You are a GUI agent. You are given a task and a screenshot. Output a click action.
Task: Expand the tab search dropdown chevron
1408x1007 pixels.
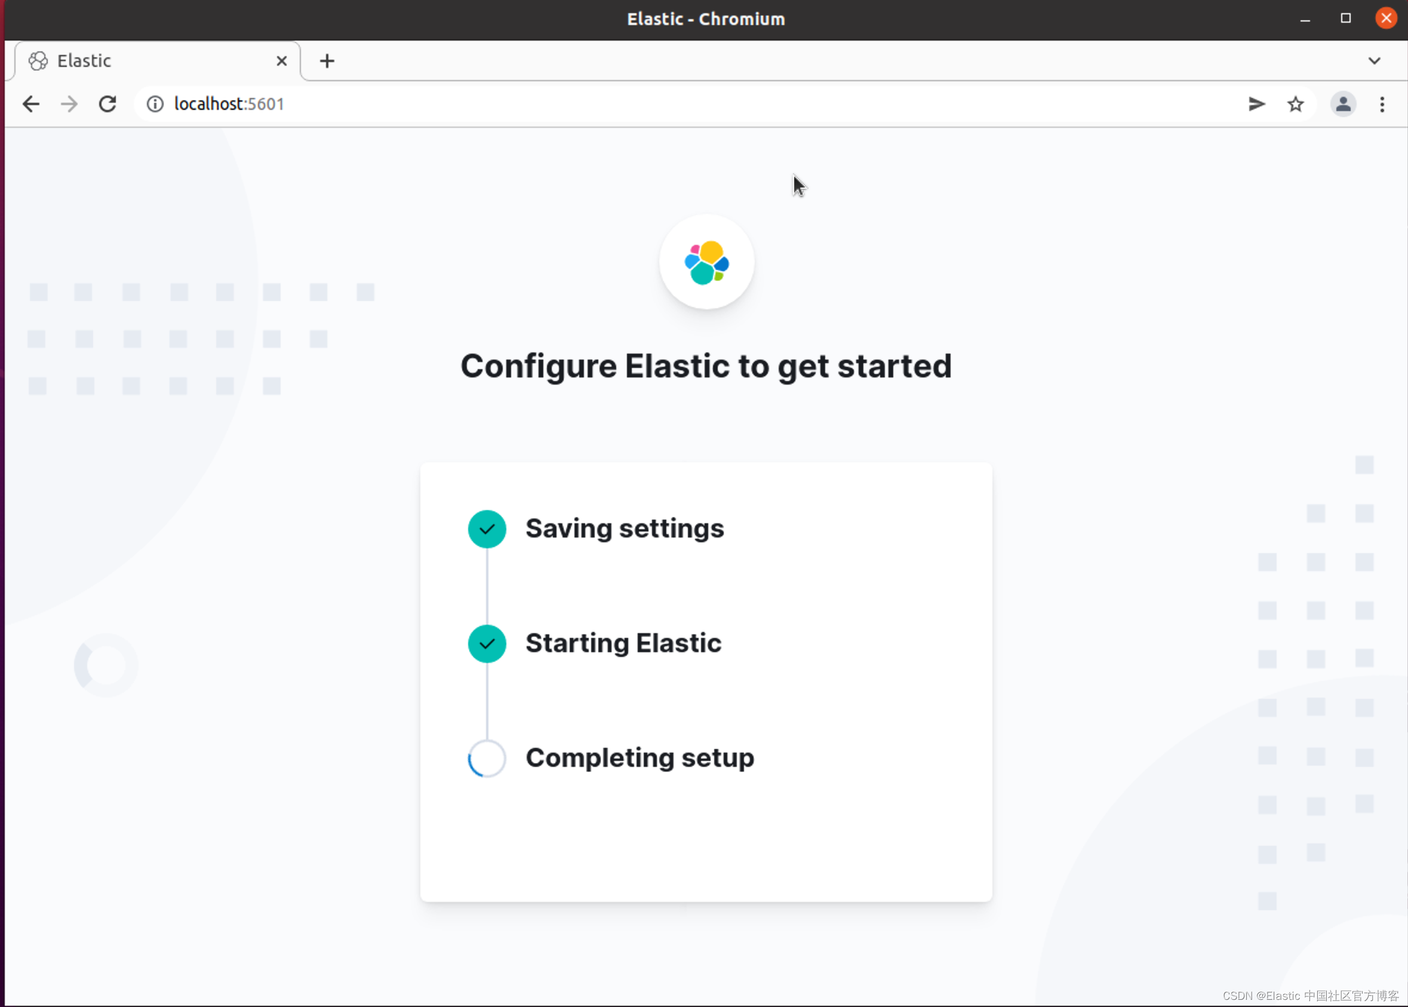point(1374,61)
